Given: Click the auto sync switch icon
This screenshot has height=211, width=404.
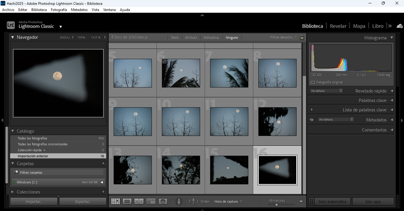Looking at the screenshot, I should [x=311, y=202].
